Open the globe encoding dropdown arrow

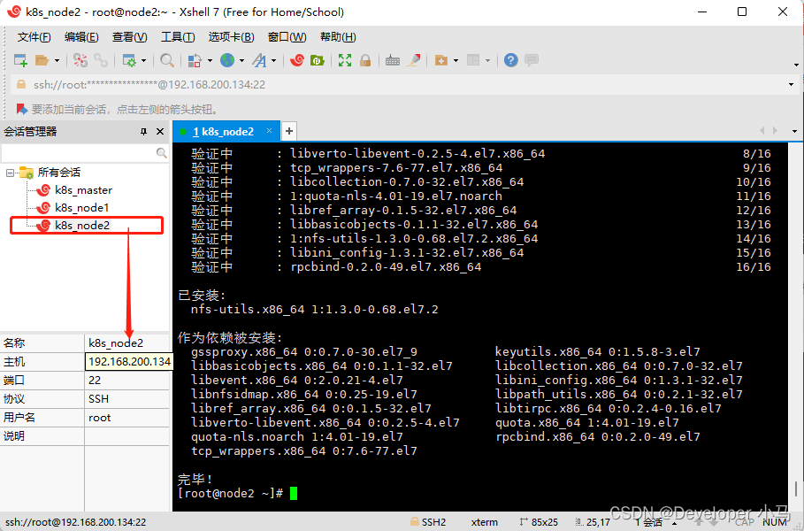[x=241, y=60]
